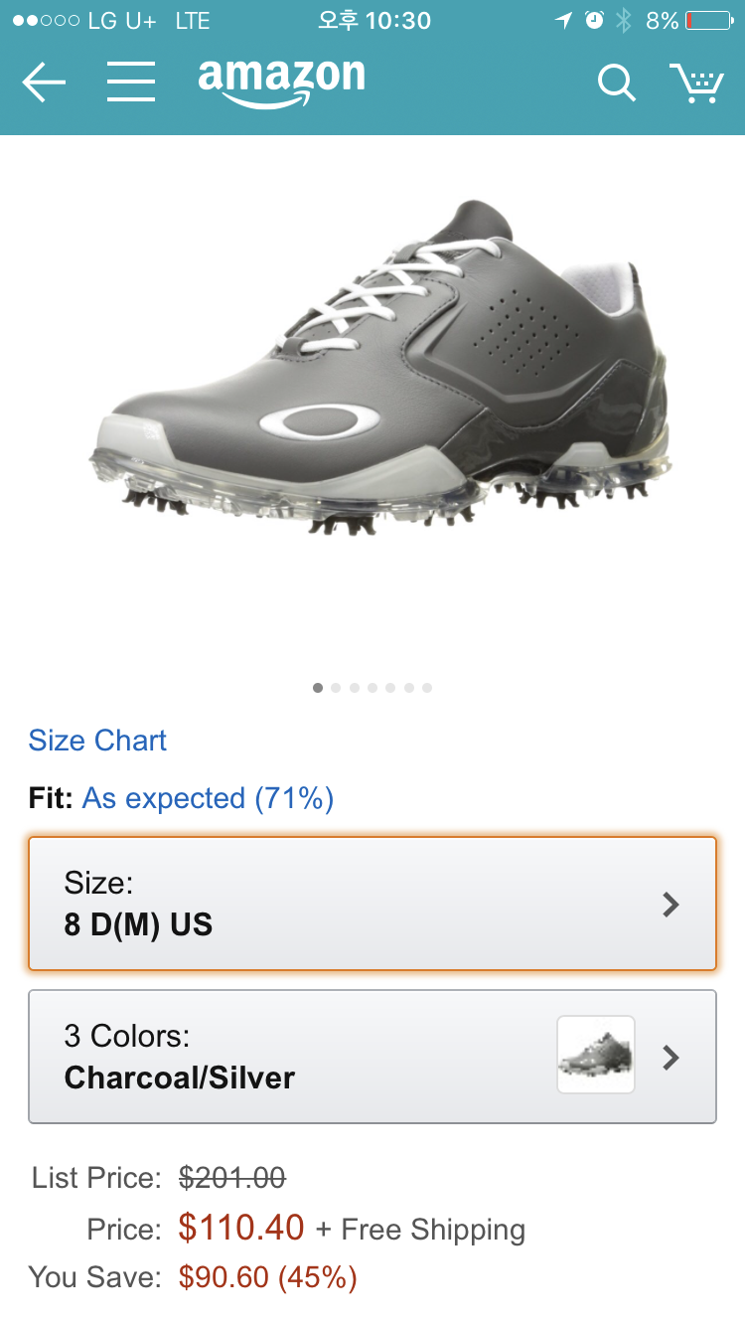The height and width of the screenshot is (1326, 745).
Task: Tap the battery indicator in status bar
Action: [x=708, y=21]
